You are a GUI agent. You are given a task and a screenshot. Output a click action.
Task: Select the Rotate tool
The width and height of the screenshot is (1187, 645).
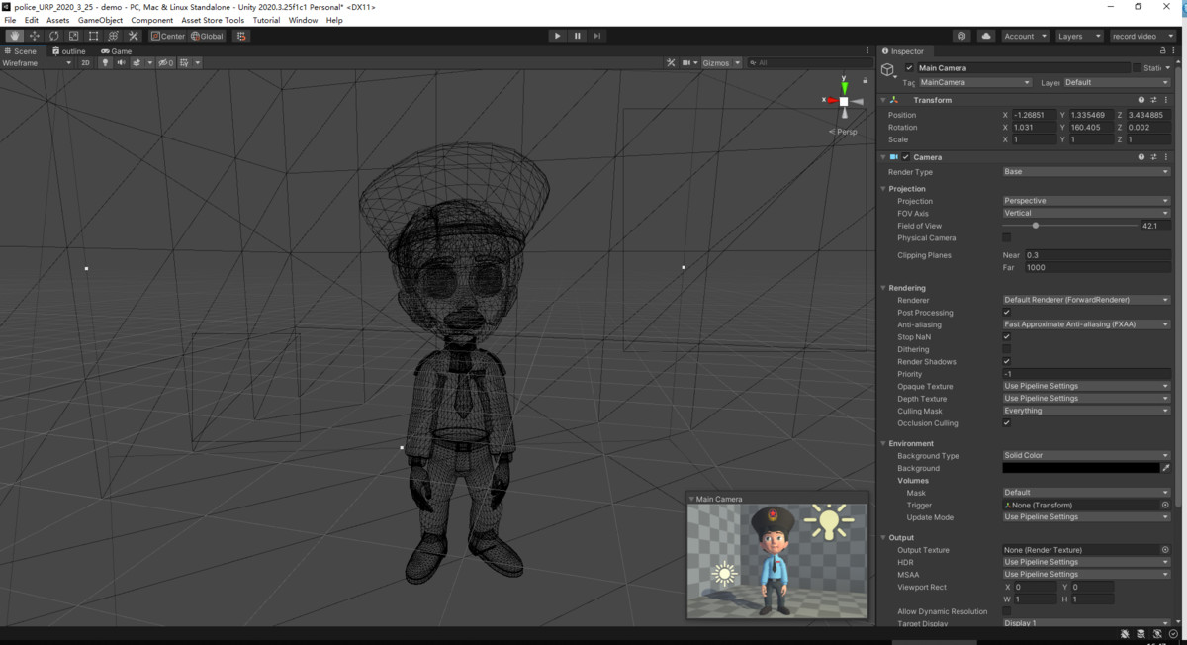[54, 36]
